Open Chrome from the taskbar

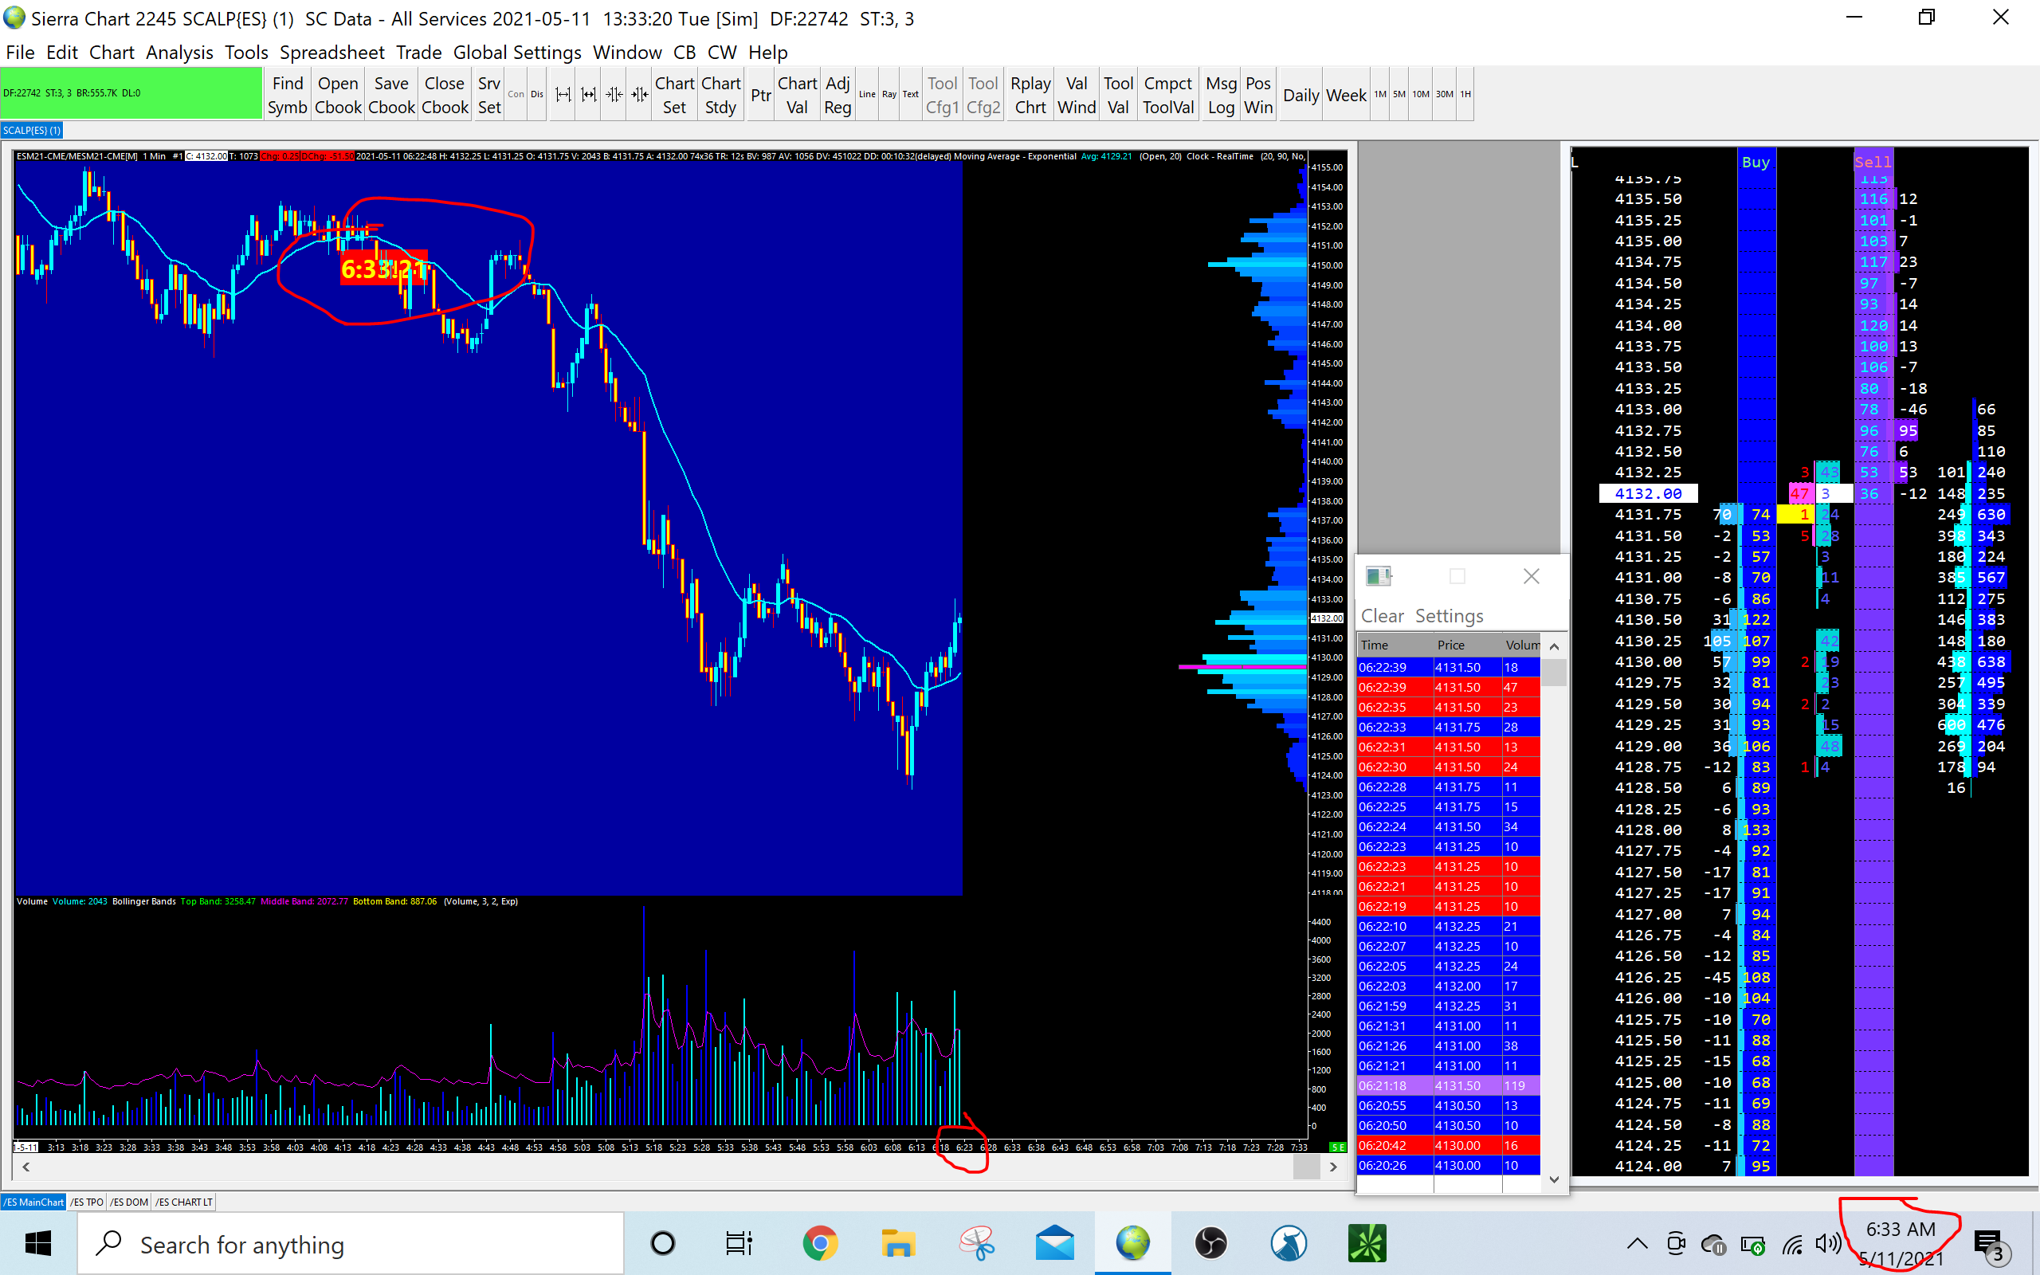pos(819,1243)
